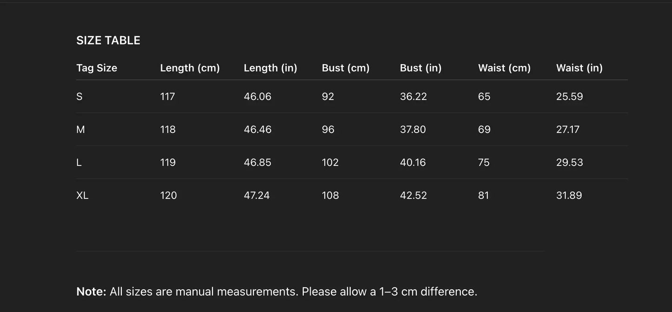Click the SIZE TABLE heading
Image resolution: width=672 pixels, height=312 pixels.
pyautogui.click(x=108, y=40)
